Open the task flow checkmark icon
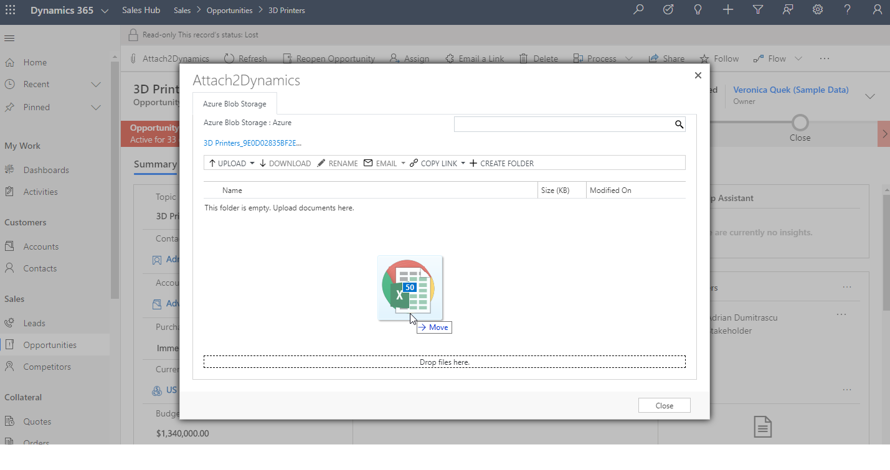Viewport: 890px width, 470px height. click(668, 10)
